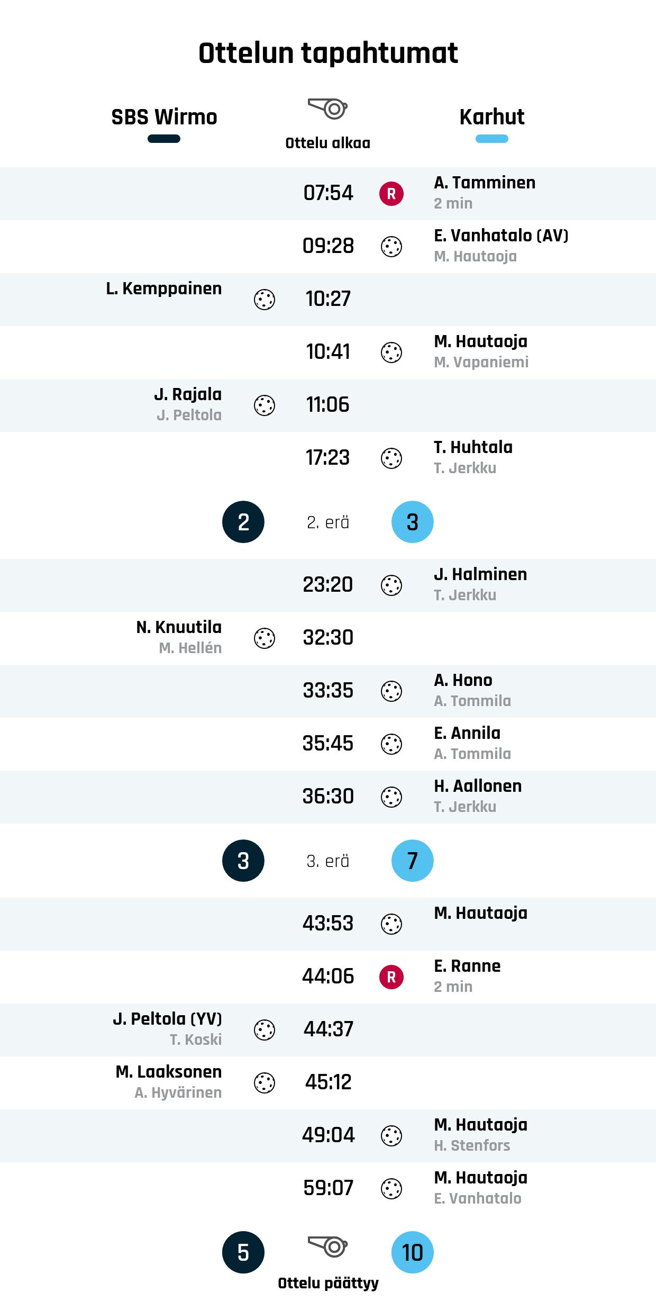
Task: Select the Karhut team name
Action: click(492, 117)
